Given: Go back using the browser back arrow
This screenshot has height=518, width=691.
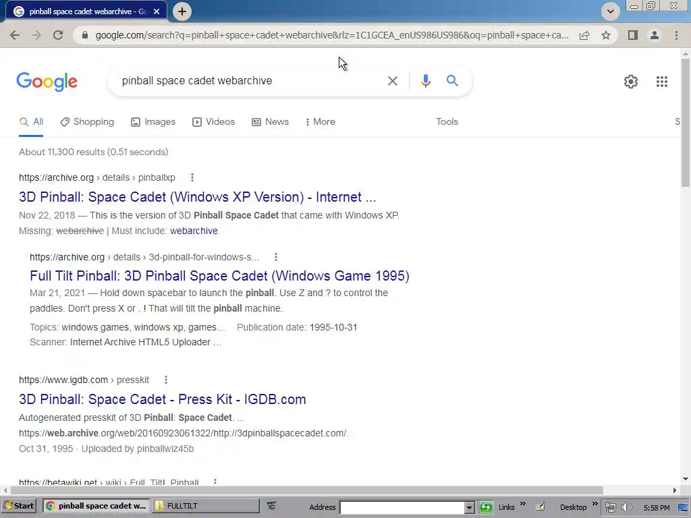Looking at the screenshot, I should click(x=15, y=35).
